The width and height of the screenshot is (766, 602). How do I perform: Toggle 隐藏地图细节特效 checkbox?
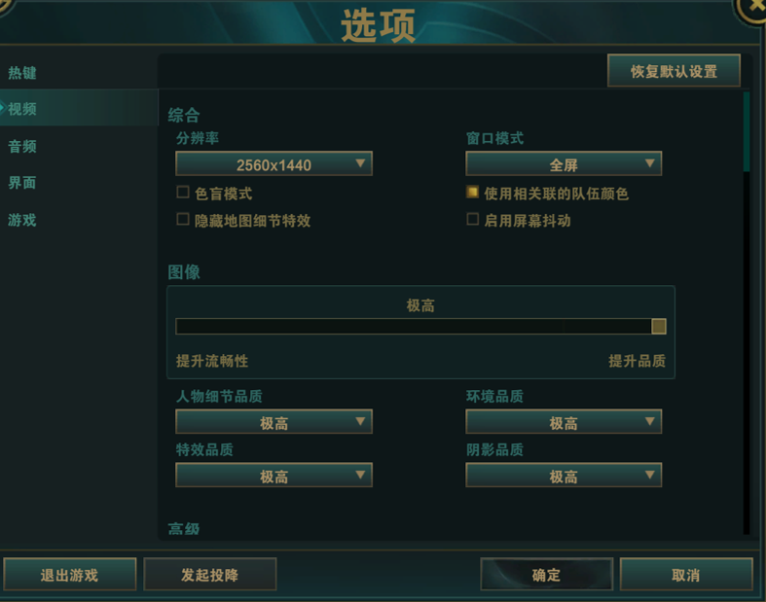pyautogui.click(x=183, y=220)
